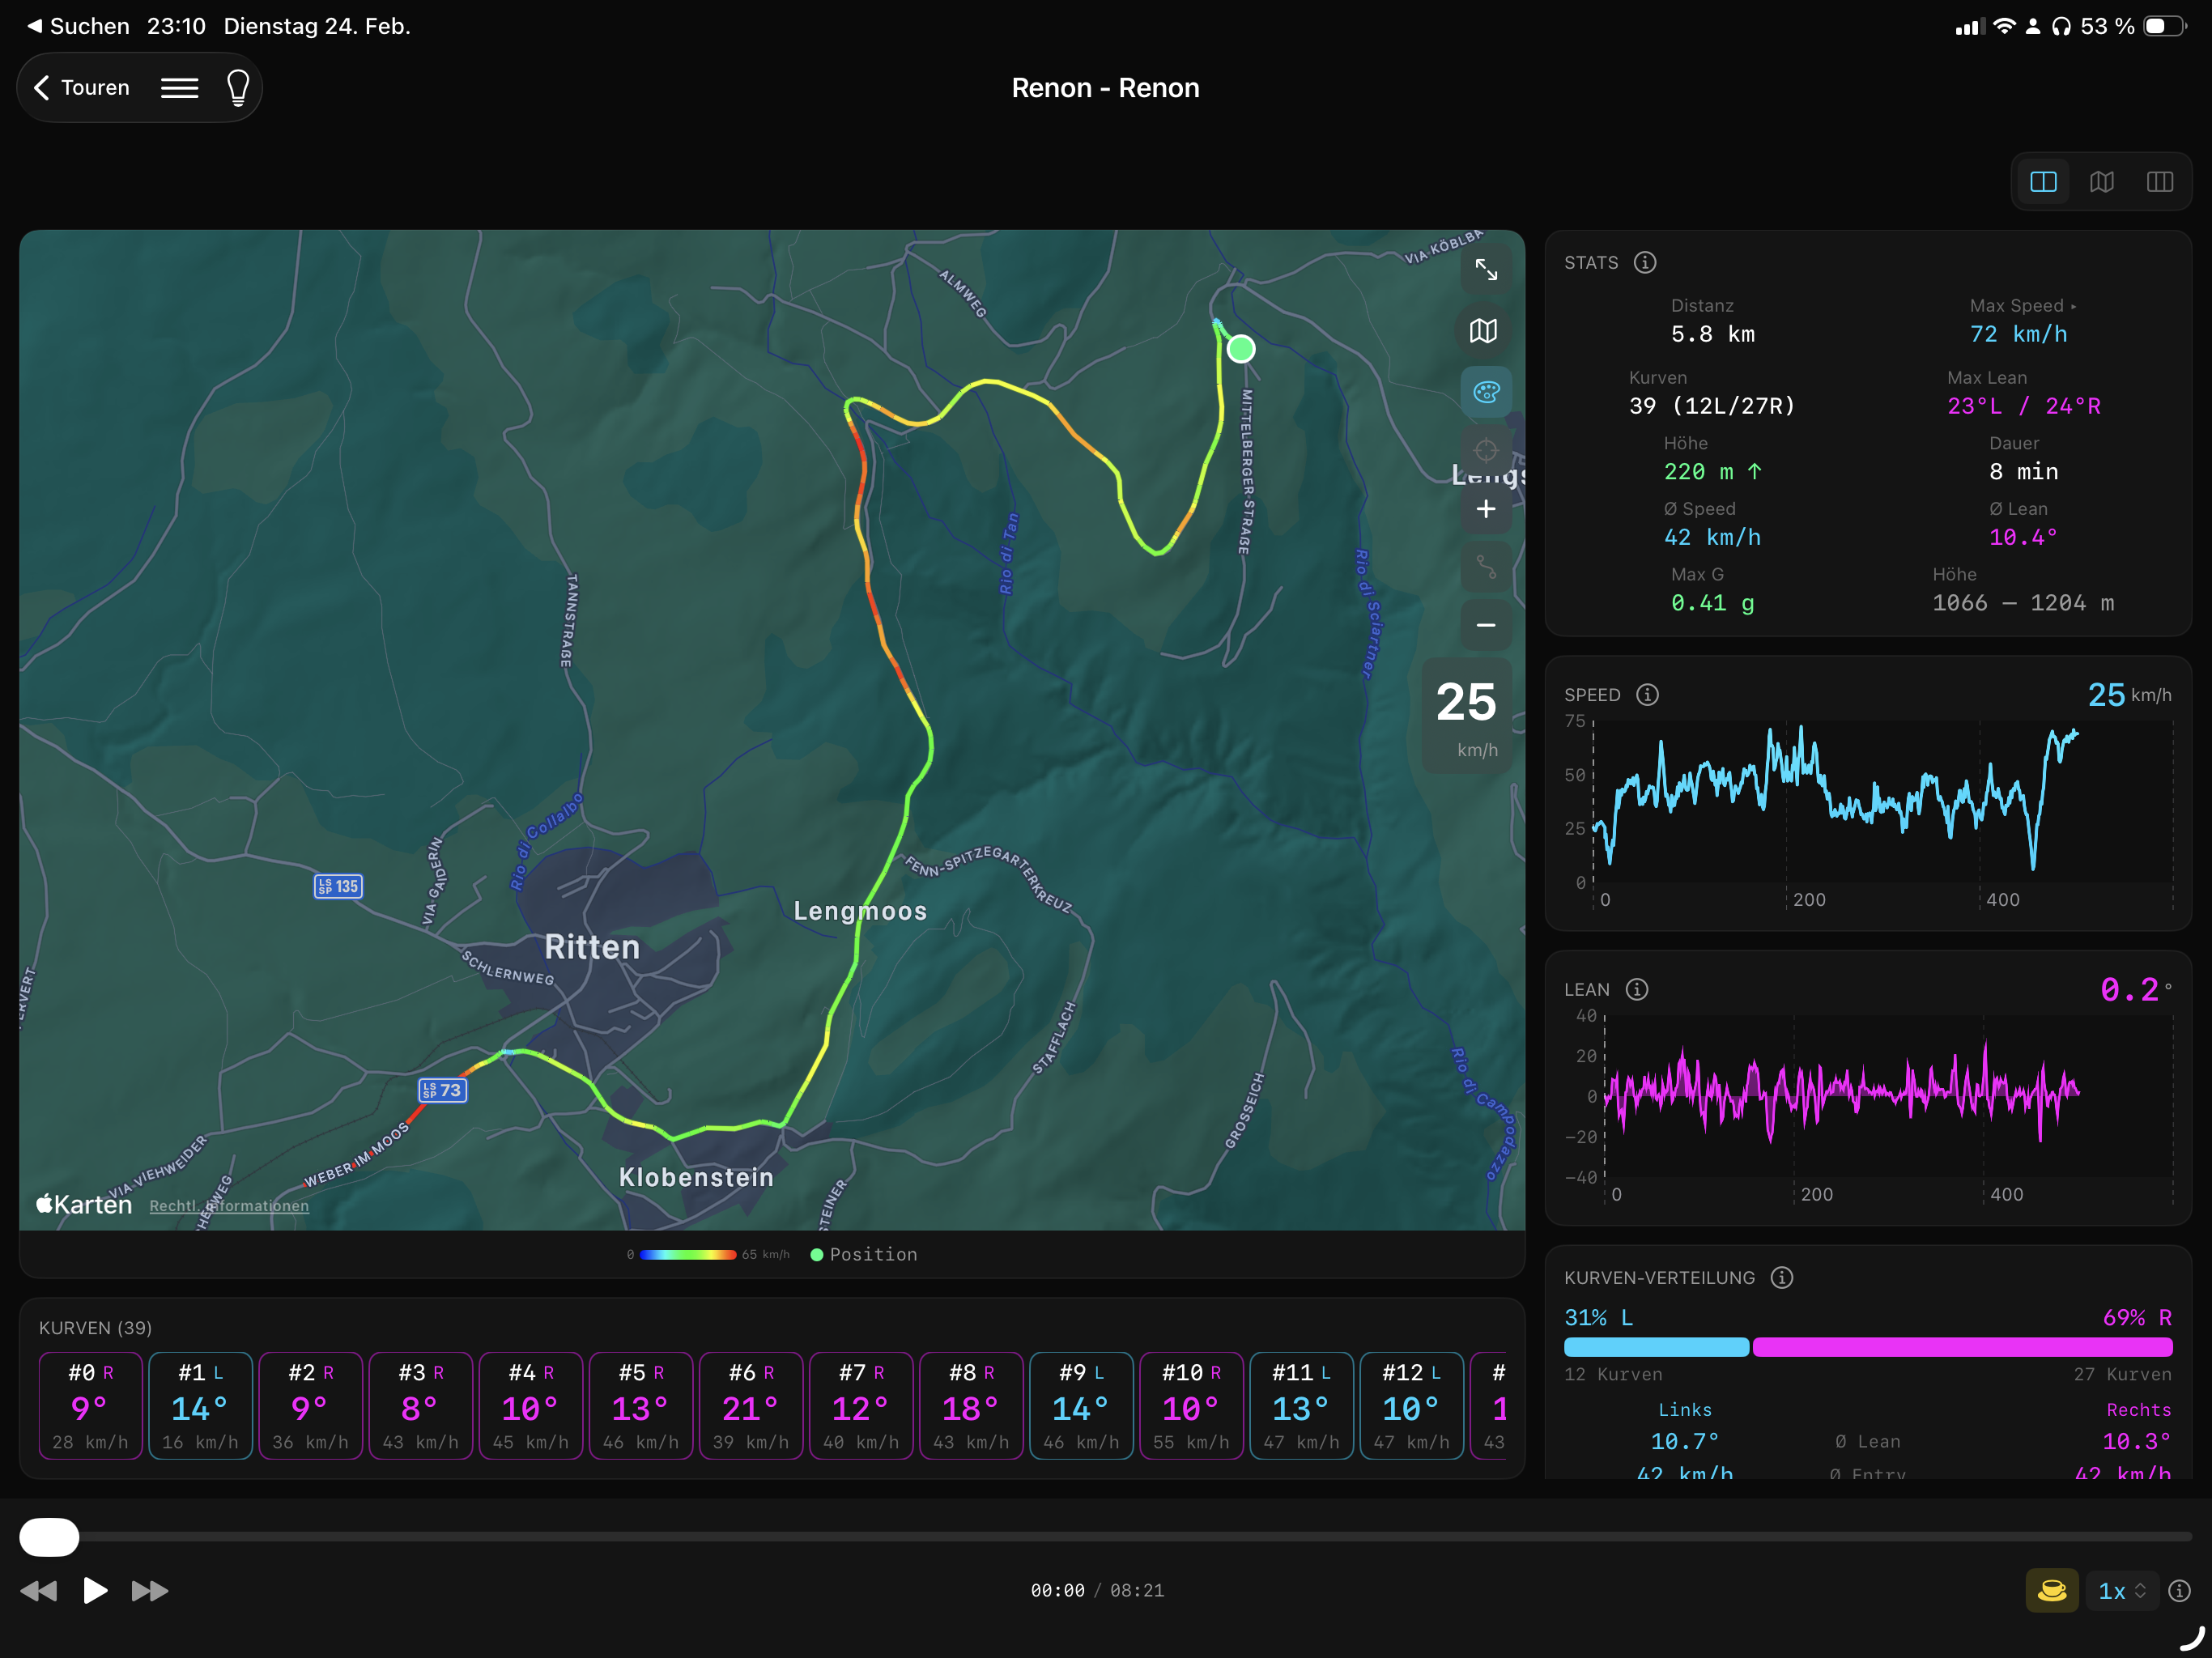Screen dimensions: 2212x1658
Task: Toggle the route color palette mode
Action: point(1486,392)
